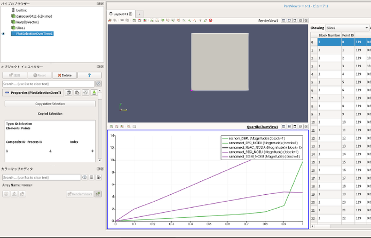371x238 pixels.
Task: Switch to Layout #1 tab
Action: point(121,14)
